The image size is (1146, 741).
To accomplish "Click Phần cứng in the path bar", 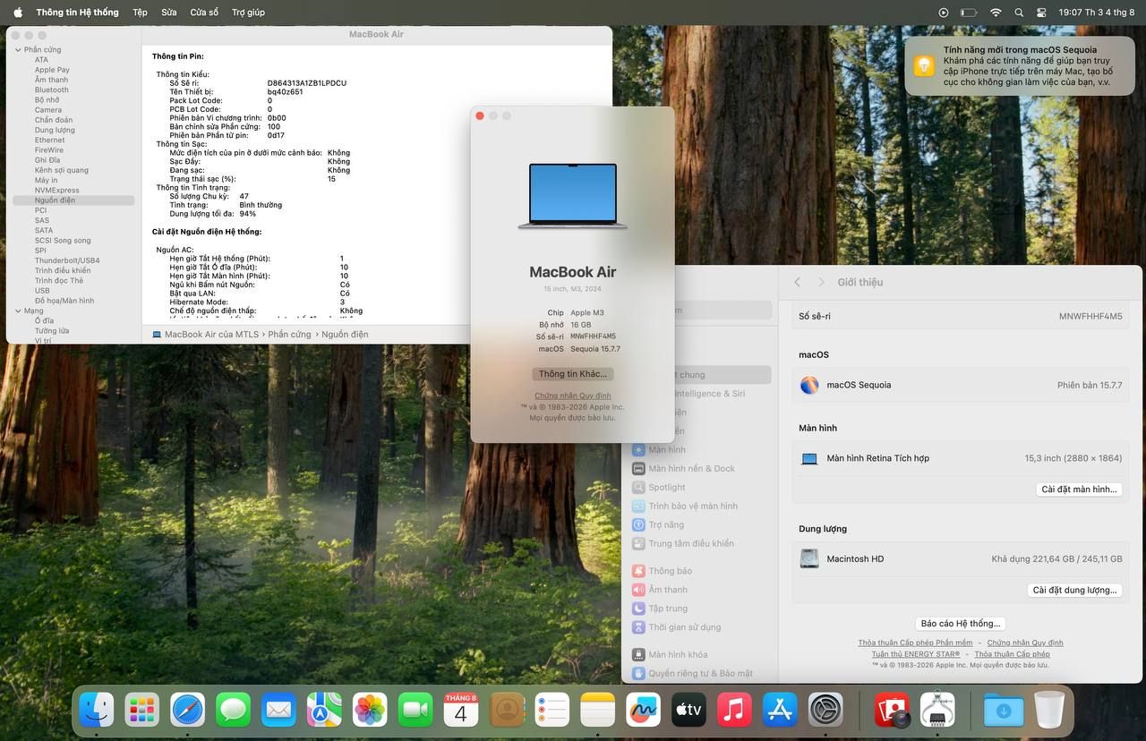I will tap(289, 335).
